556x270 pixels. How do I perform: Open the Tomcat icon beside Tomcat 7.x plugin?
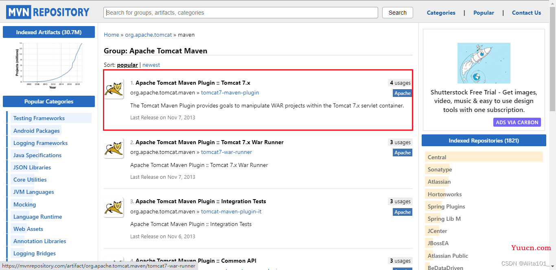tap(114, 89)
